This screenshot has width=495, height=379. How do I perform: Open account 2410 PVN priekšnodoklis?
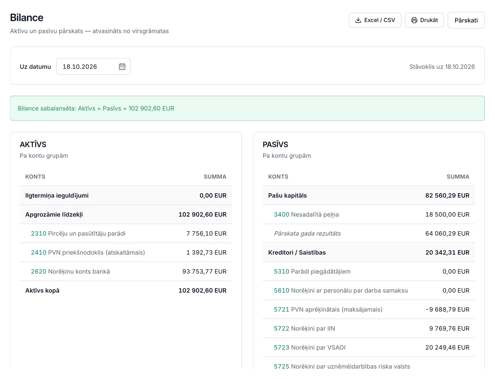[x=88, y=253]
